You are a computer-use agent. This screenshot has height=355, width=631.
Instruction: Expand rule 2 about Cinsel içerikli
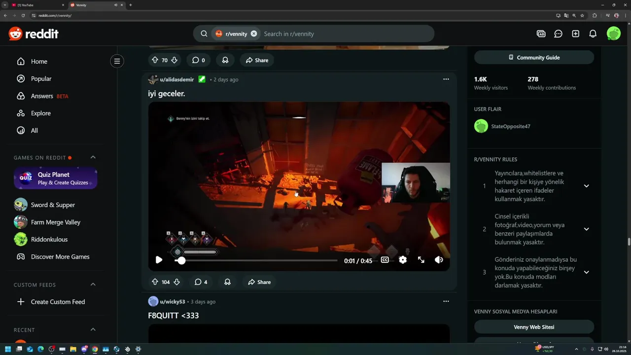586,229
